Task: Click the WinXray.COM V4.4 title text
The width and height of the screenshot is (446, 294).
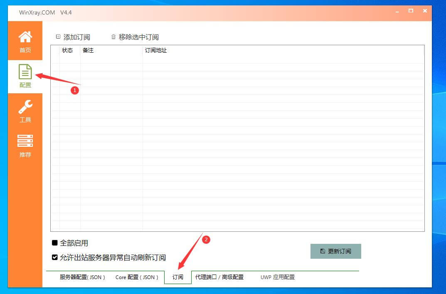Action: tap(45, 12)
